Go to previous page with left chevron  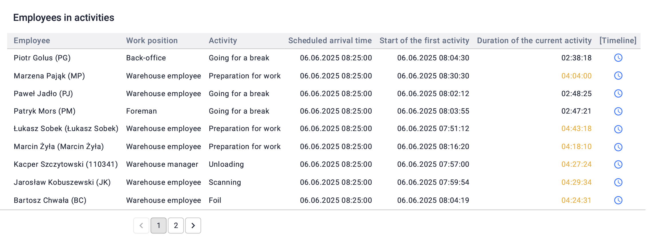[141, 225]
